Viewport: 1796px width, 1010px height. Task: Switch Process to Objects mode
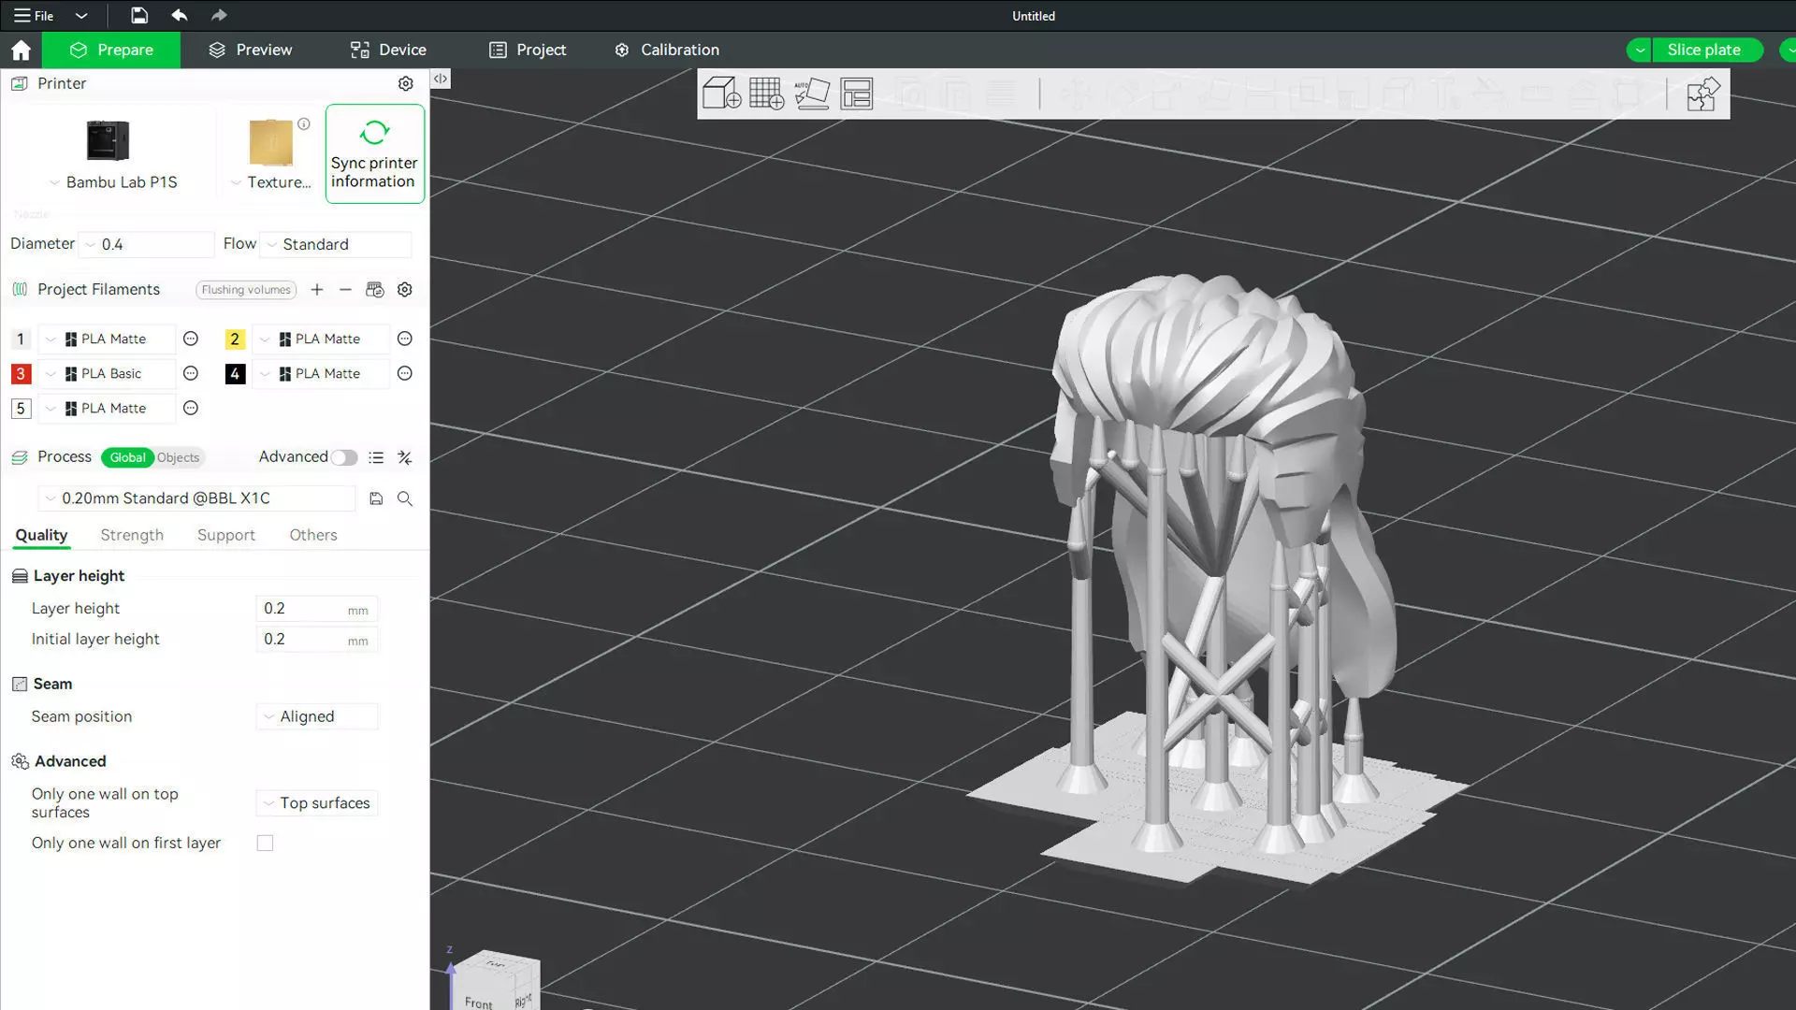pyautogui.click(x=178, y=457)
